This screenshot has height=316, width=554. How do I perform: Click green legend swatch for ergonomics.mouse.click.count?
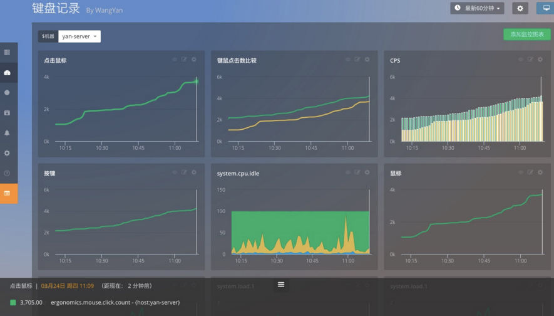pos(13,303)
